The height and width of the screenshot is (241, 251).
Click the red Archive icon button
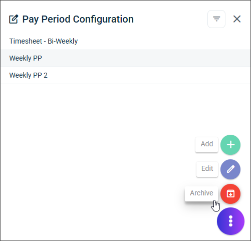(230, 194)
